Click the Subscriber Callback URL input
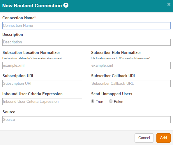Viewport: 173px width, 145px height. click(131, 84)
